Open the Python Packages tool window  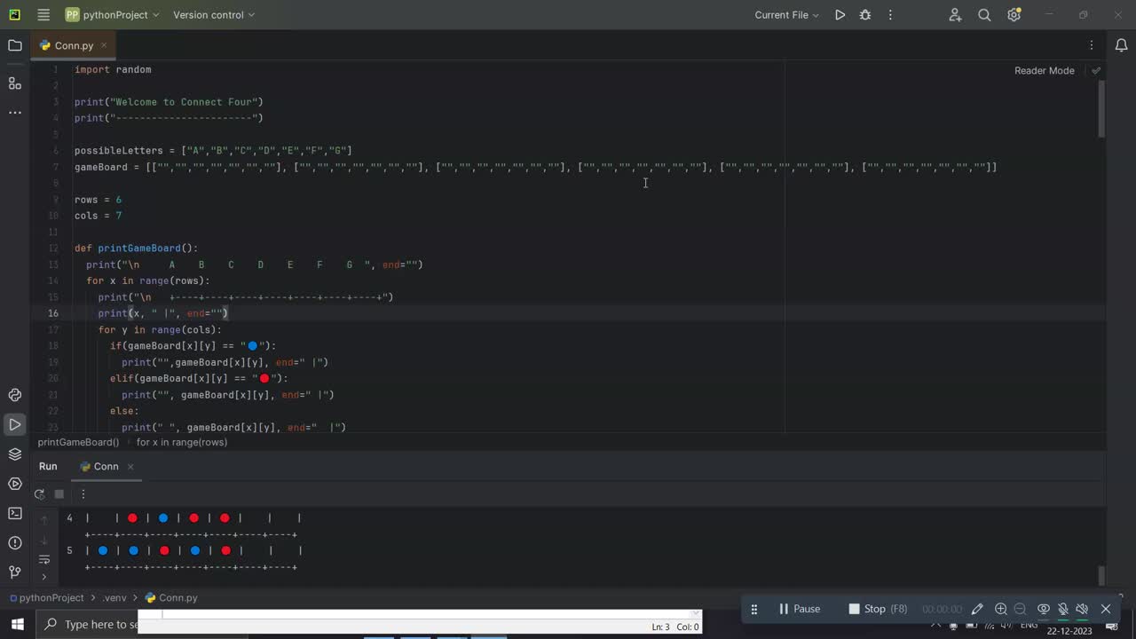(x=15, y=454)
